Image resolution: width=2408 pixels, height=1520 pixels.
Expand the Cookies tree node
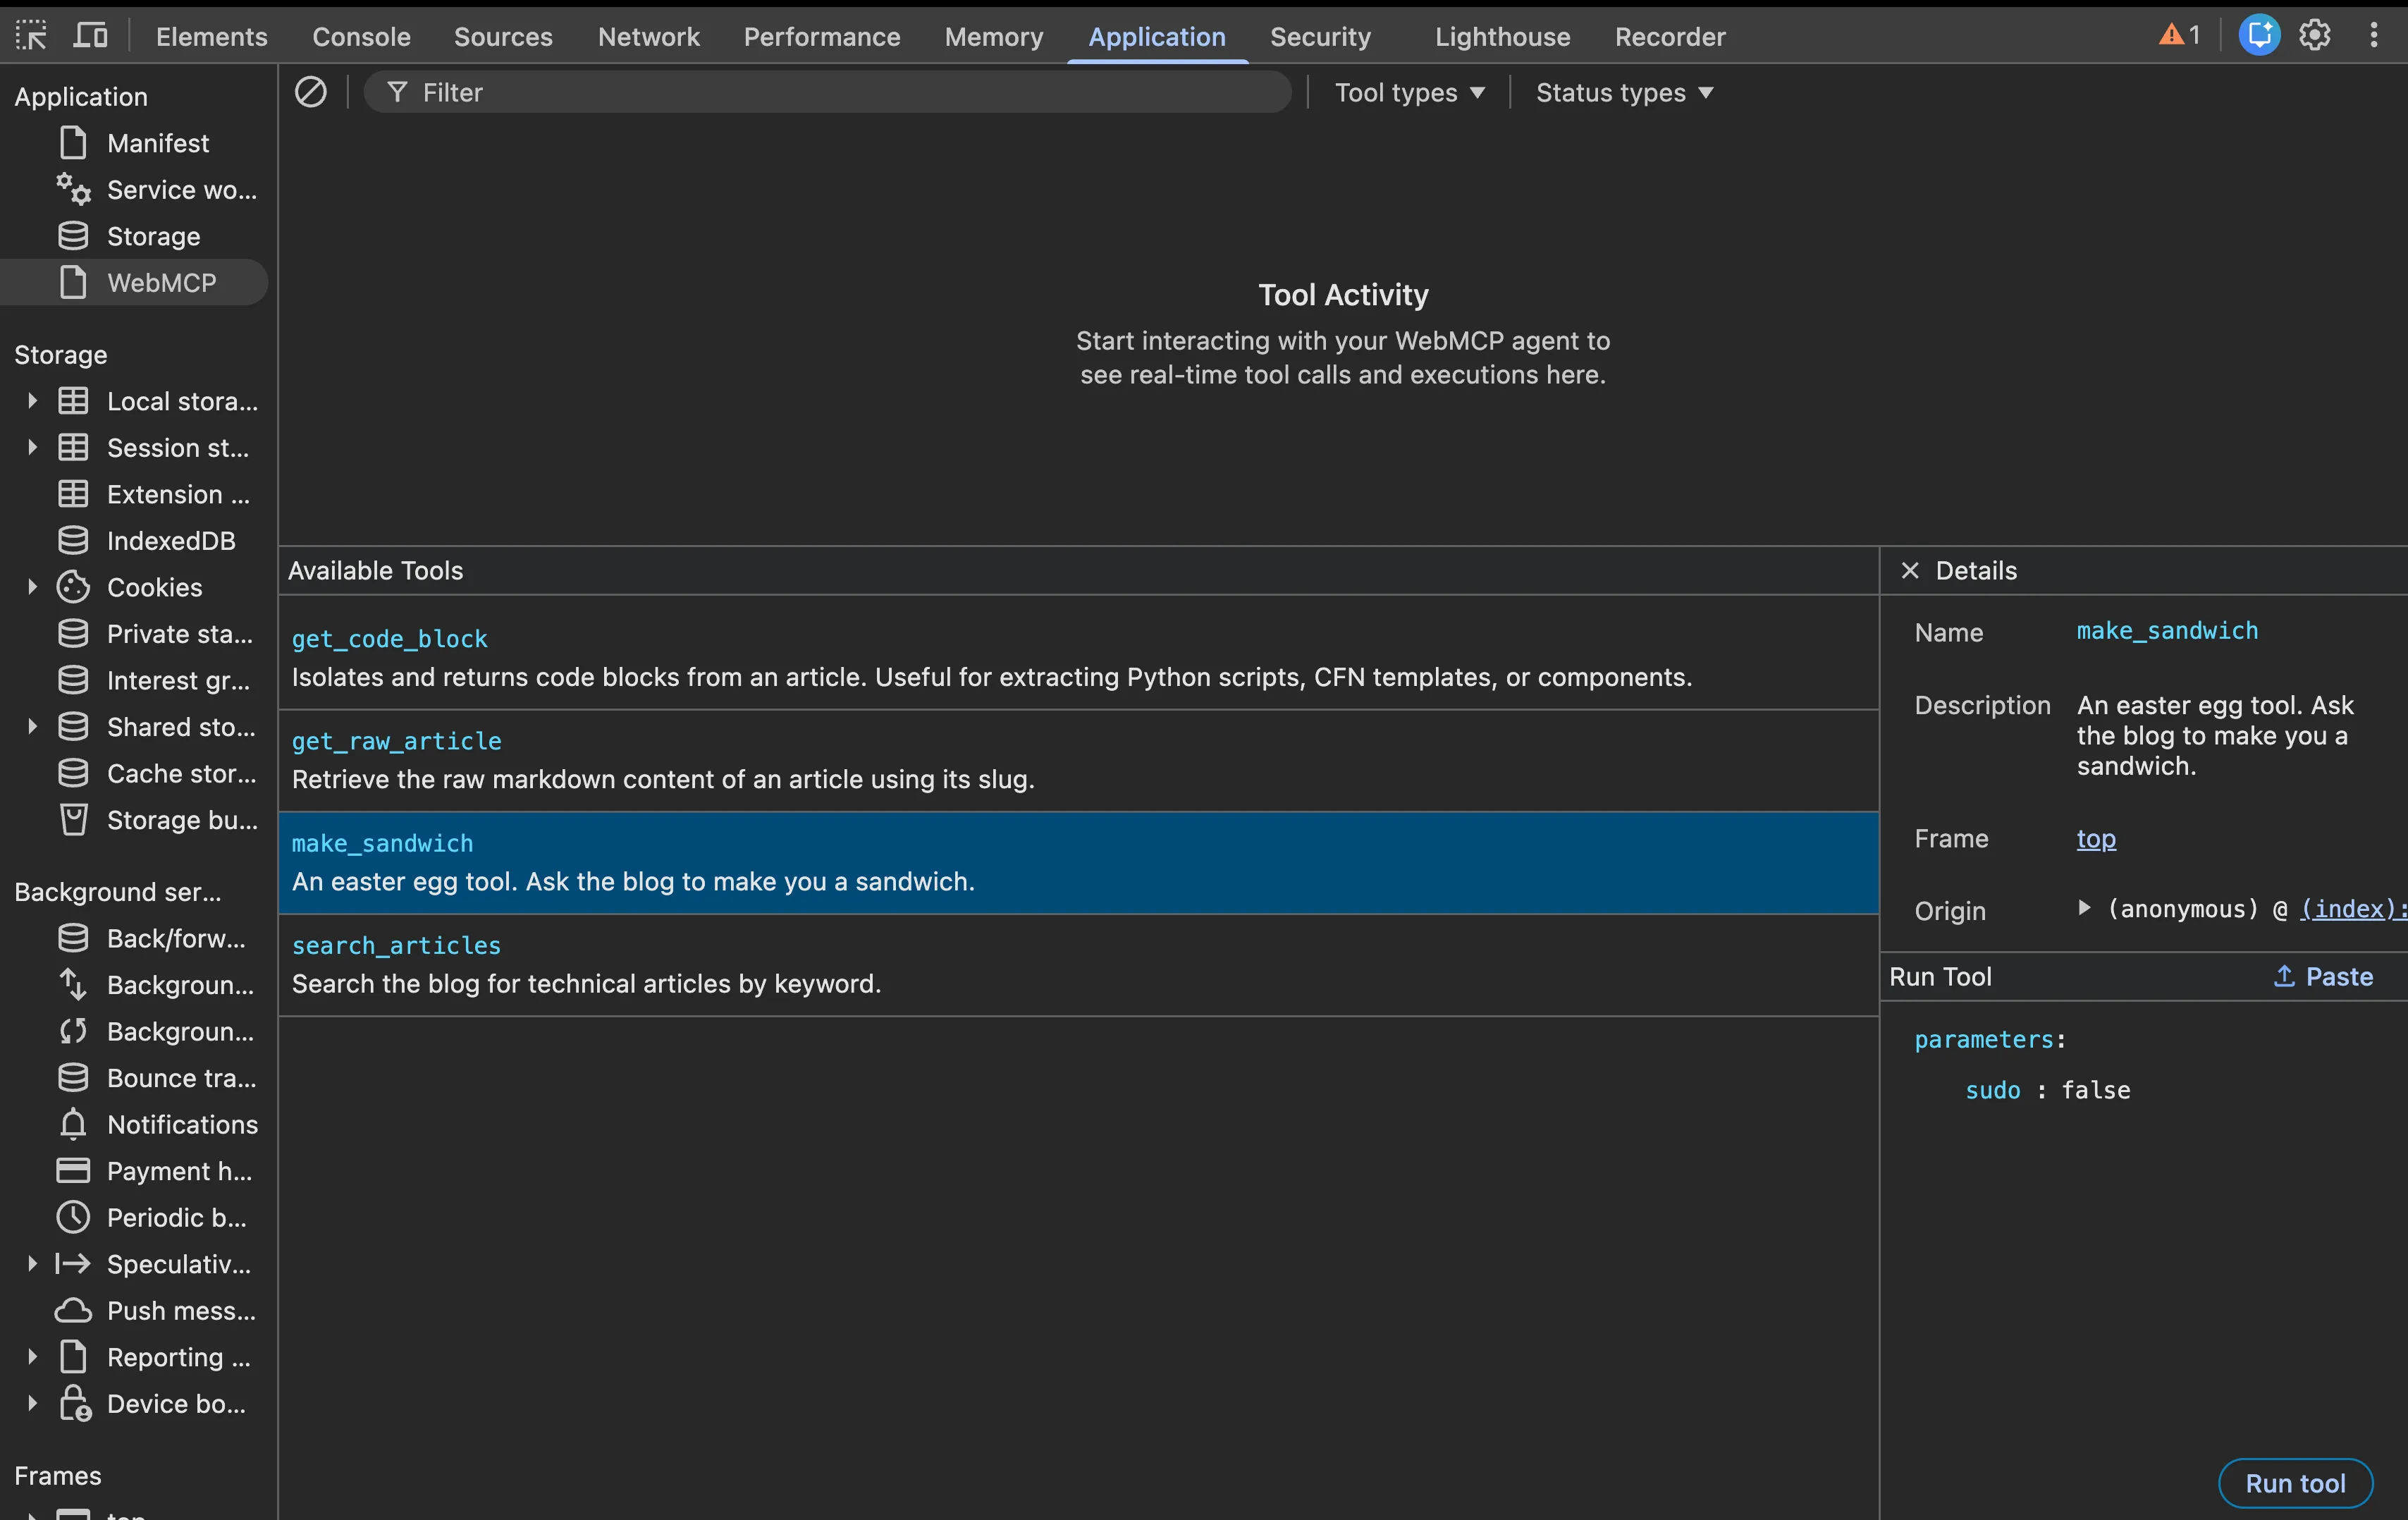32,587
